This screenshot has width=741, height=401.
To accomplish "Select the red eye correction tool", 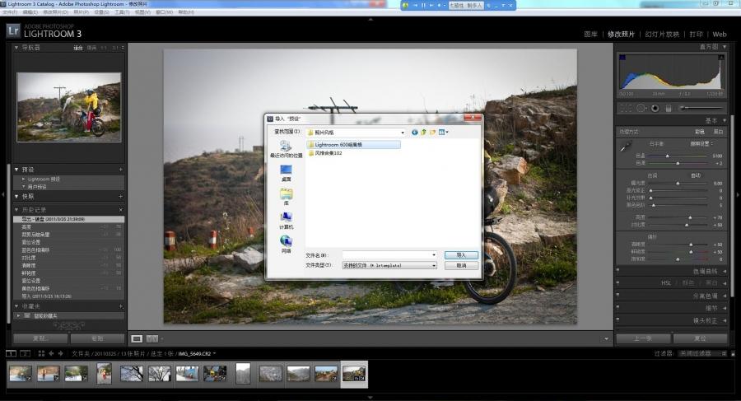I will (655, 109).
